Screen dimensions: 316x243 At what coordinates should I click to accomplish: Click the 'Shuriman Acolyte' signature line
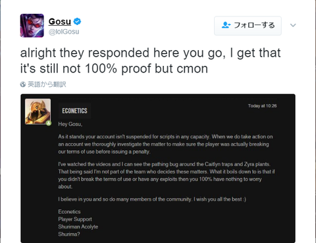tap(78, 227)
